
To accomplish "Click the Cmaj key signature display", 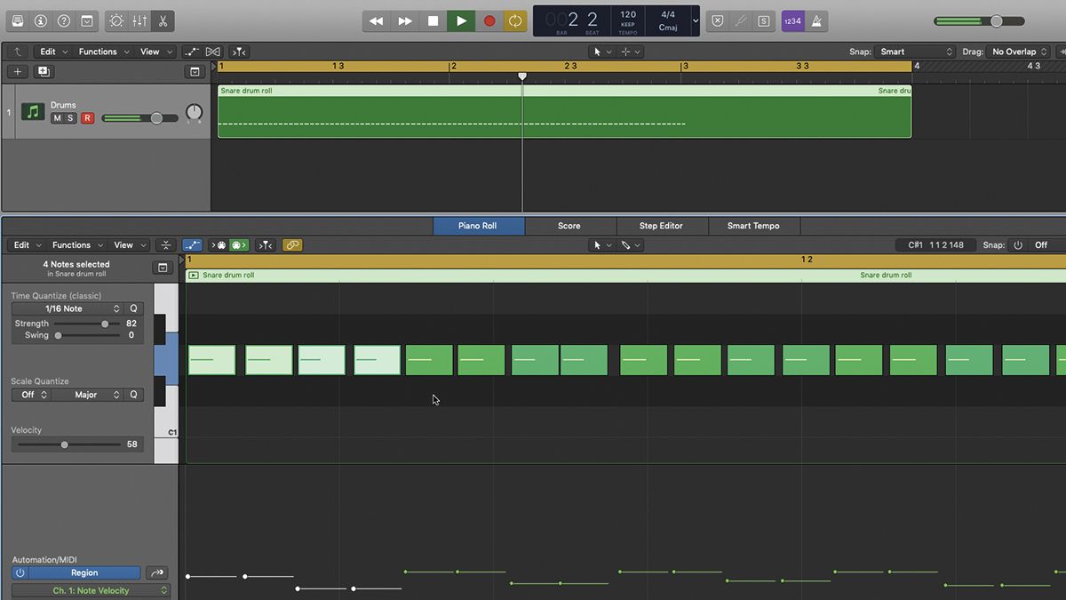I will pyautogui.click(x=667, y=28).
